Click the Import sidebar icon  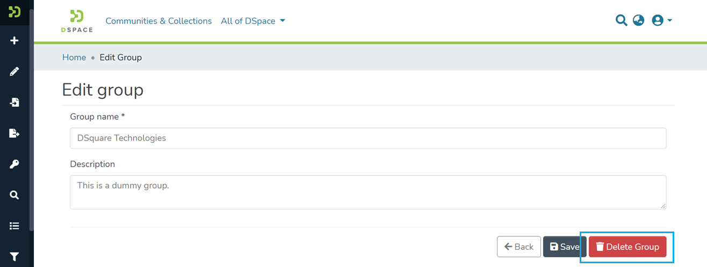pyautogui.click(x=15, y=102)
